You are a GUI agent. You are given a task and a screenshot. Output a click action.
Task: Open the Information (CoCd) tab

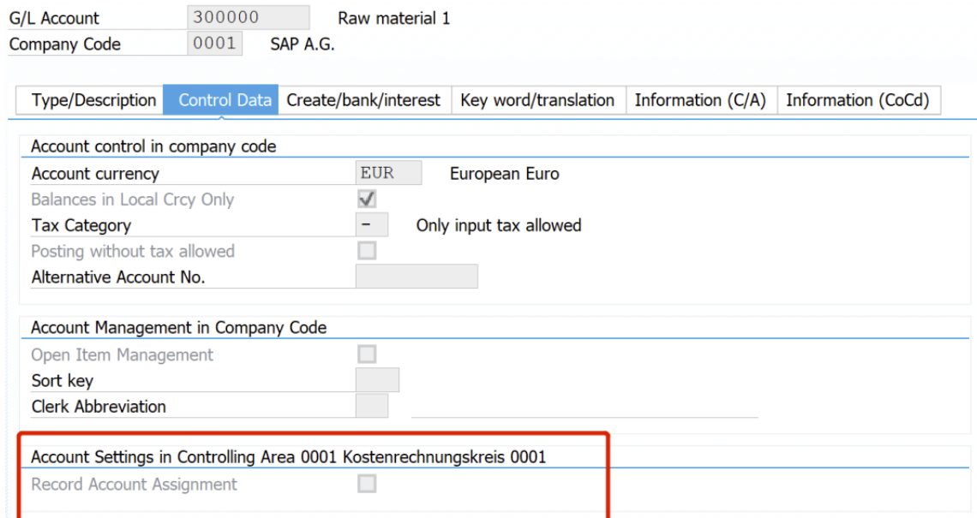(859, 100)
